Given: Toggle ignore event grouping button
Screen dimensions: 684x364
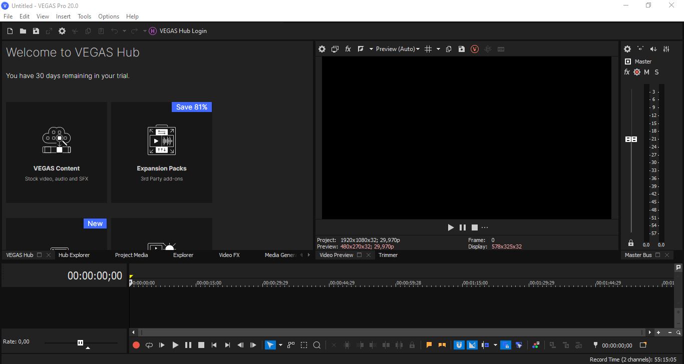Looking at the screenshot, I should tap(519, 345).
